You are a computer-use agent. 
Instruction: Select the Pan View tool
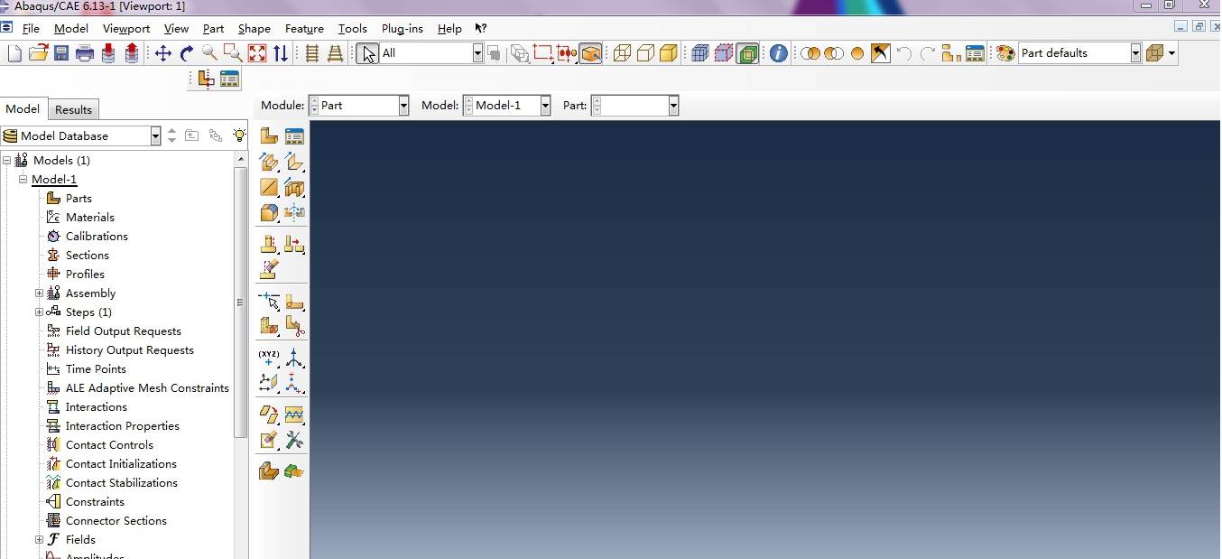[163, 53]
